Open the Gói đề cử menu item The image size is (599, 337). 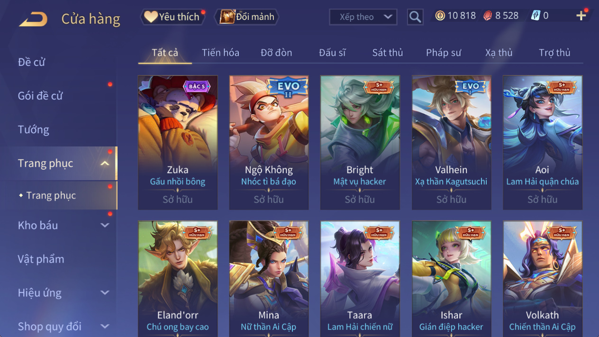(x=40, y=96)
